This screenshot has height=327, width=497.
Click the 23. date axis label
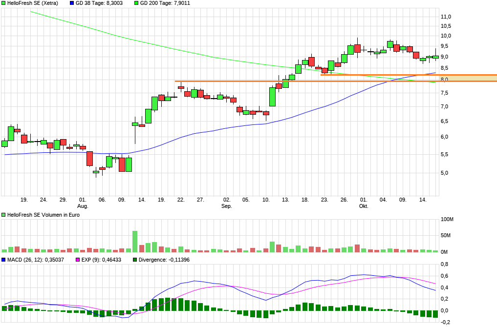pos(324,200)
